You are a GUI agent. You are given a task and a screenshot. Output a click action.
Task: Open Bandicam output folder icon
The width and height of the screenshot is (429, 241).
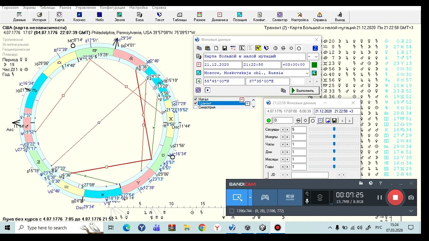point(361,183)
